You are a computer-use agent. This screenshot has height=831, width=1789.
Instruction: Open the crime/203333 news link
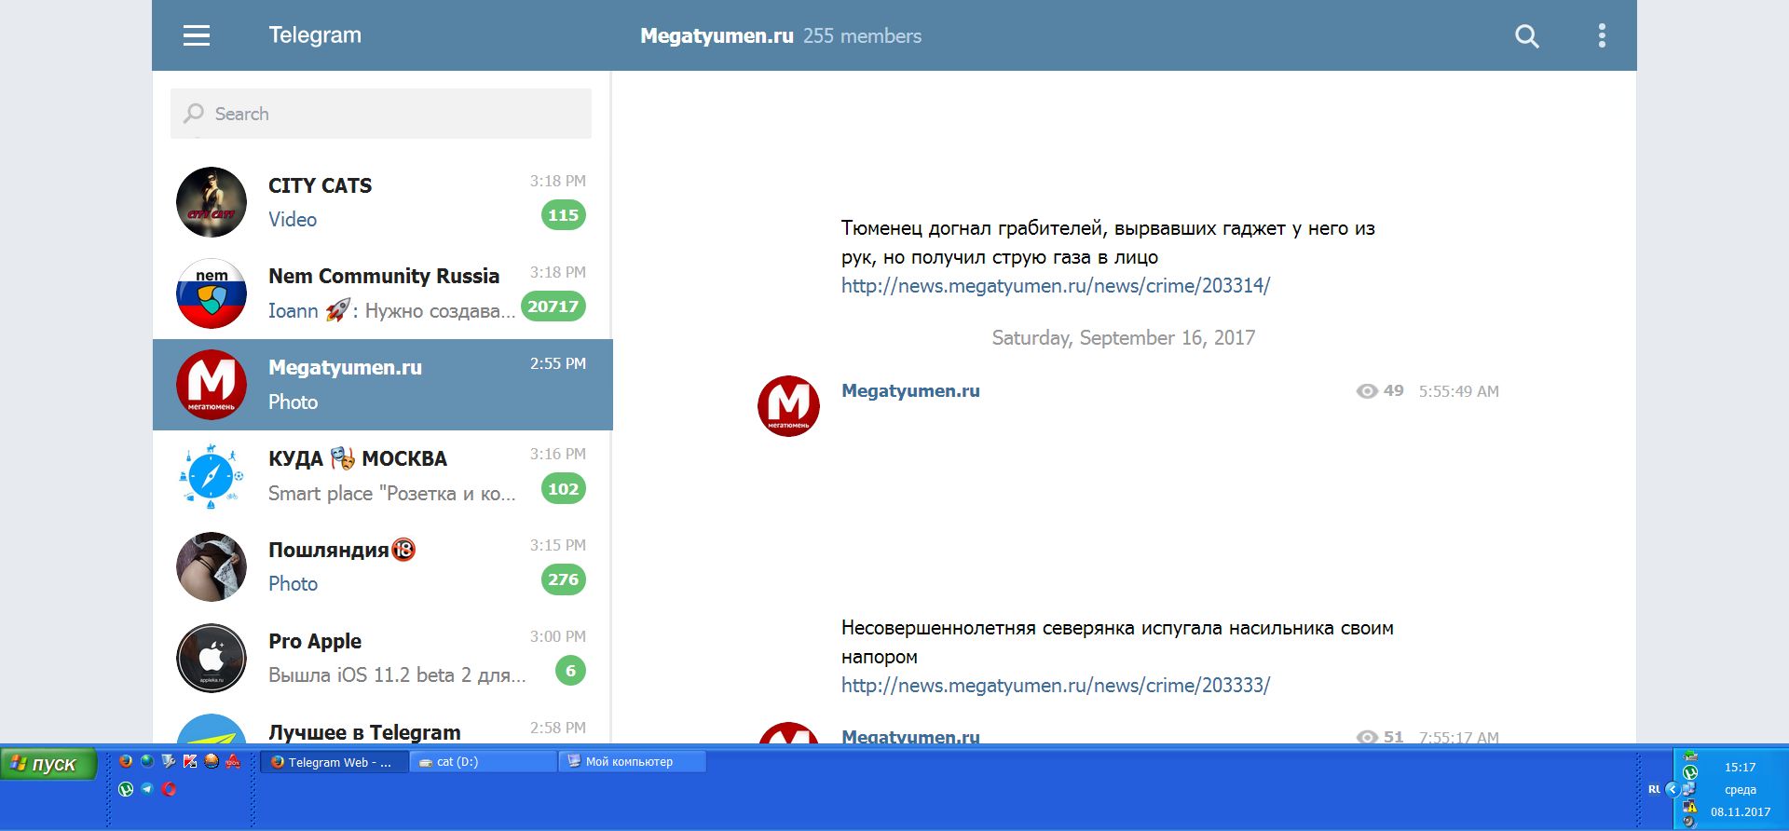(x=1056, y=686)
